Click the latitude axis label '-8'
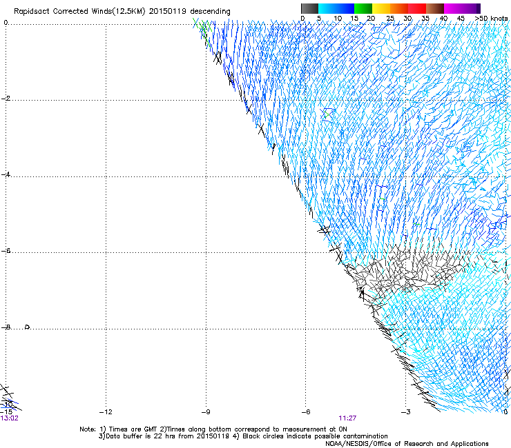 (x=6, y=327)
